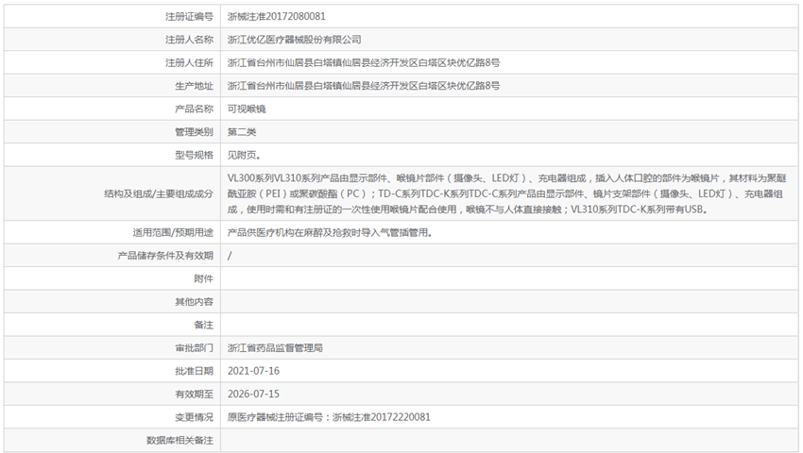This screenshot has width=803, height=453.
Task: Click the 型号规格 label
Action: [x=194, y=155]
